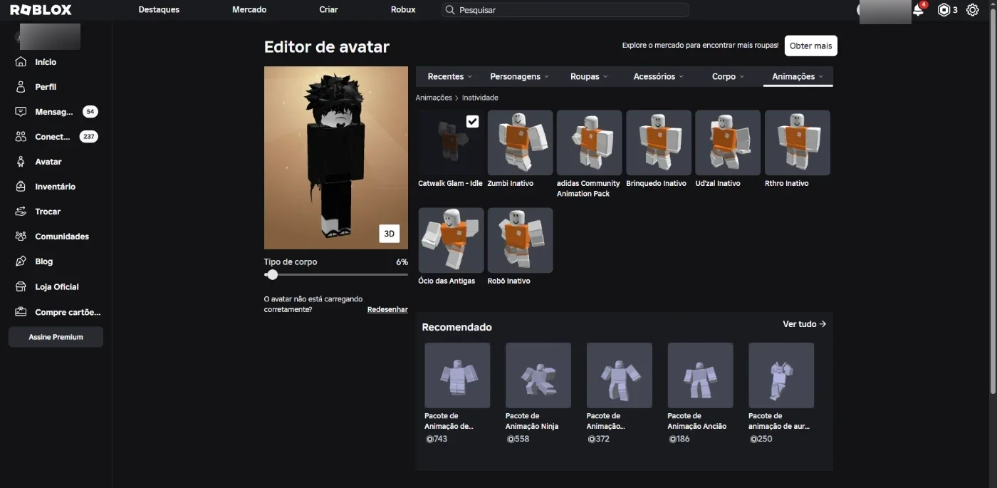Open Mensagens in the sidebar
The height and width of the screenshot is (488, 997).
click(56, 112)
